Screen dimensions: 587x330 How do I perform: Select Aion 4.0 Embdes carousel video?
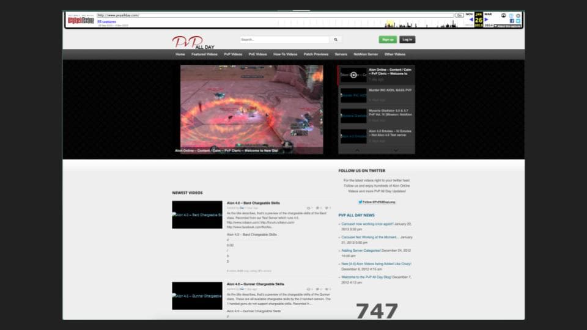point(377,136)
